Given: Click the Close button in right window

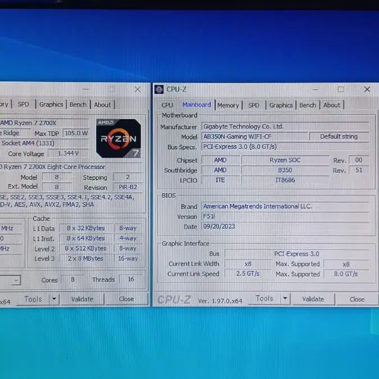Looking at the screenshot, I should coord(357,299).
